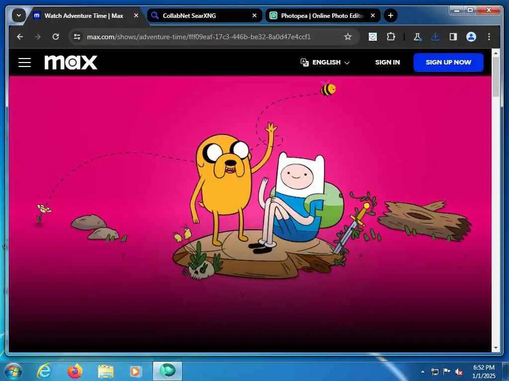
Task: Close the Photopea tab
Action: click(373, 15)
